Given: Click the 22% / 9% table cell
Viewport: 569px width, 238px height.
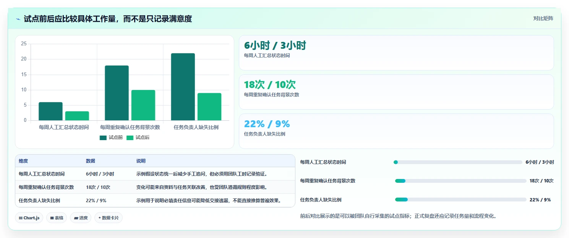Looking at the screenshot, I should (96, 200).
